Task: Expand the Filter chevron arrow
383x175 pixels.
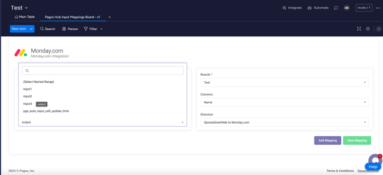Action: pyautogui.click(x=102, y=29)
